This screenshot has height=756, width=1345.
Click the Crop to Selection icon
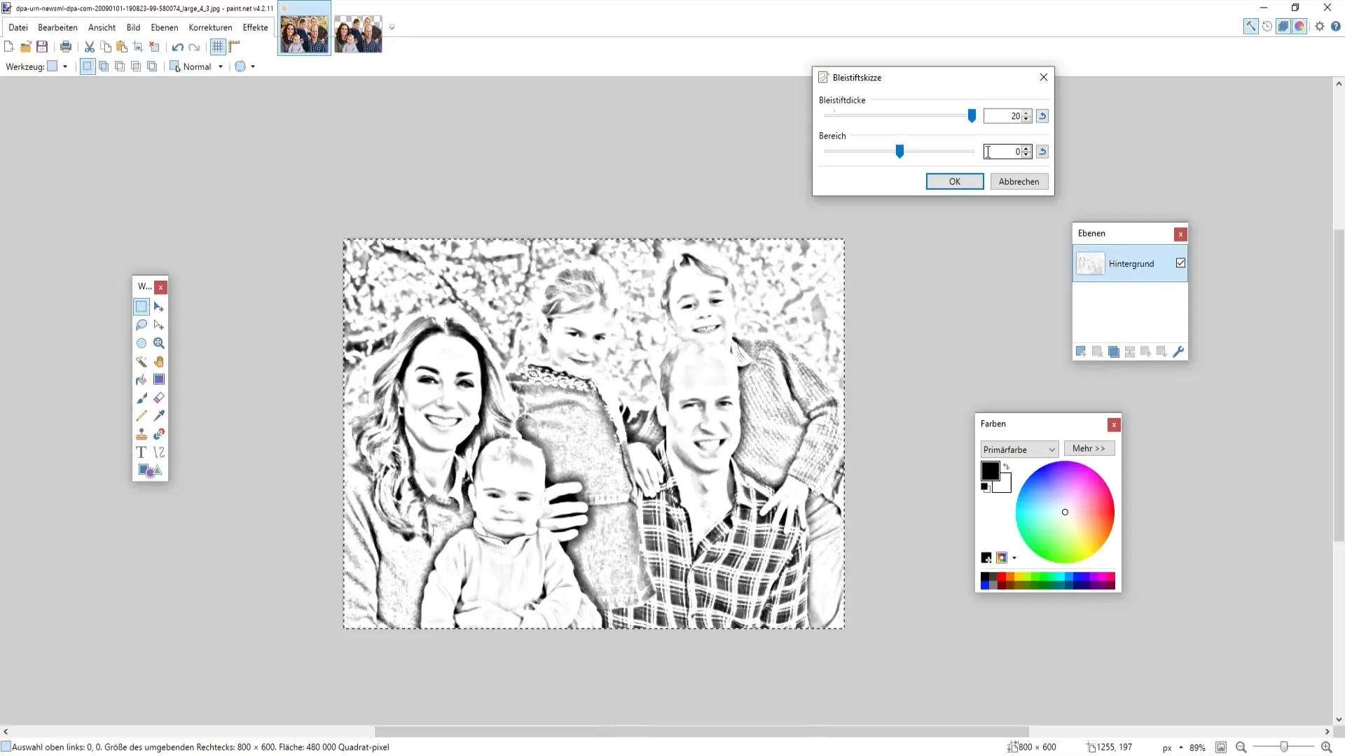coord(138,47)
